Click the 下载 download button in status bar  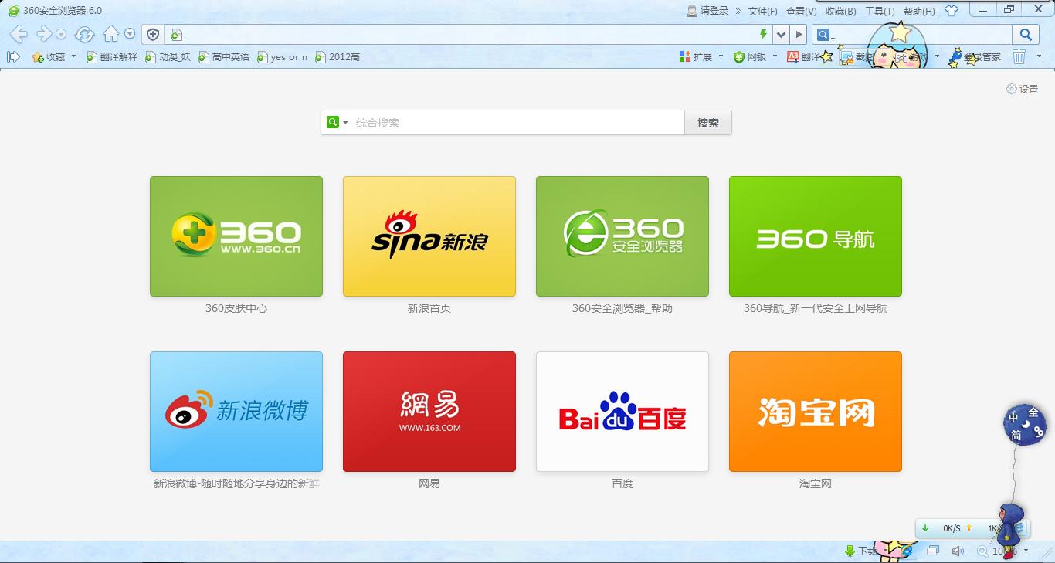point(860,551)
